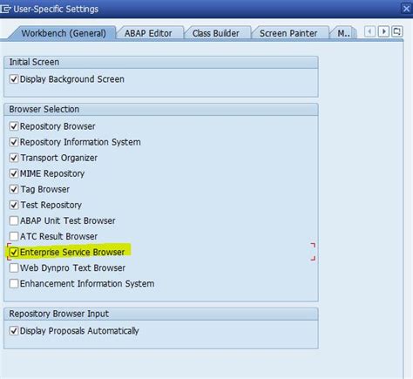
Task: Check Enhancement Information System
Action: tap(14, 283)
